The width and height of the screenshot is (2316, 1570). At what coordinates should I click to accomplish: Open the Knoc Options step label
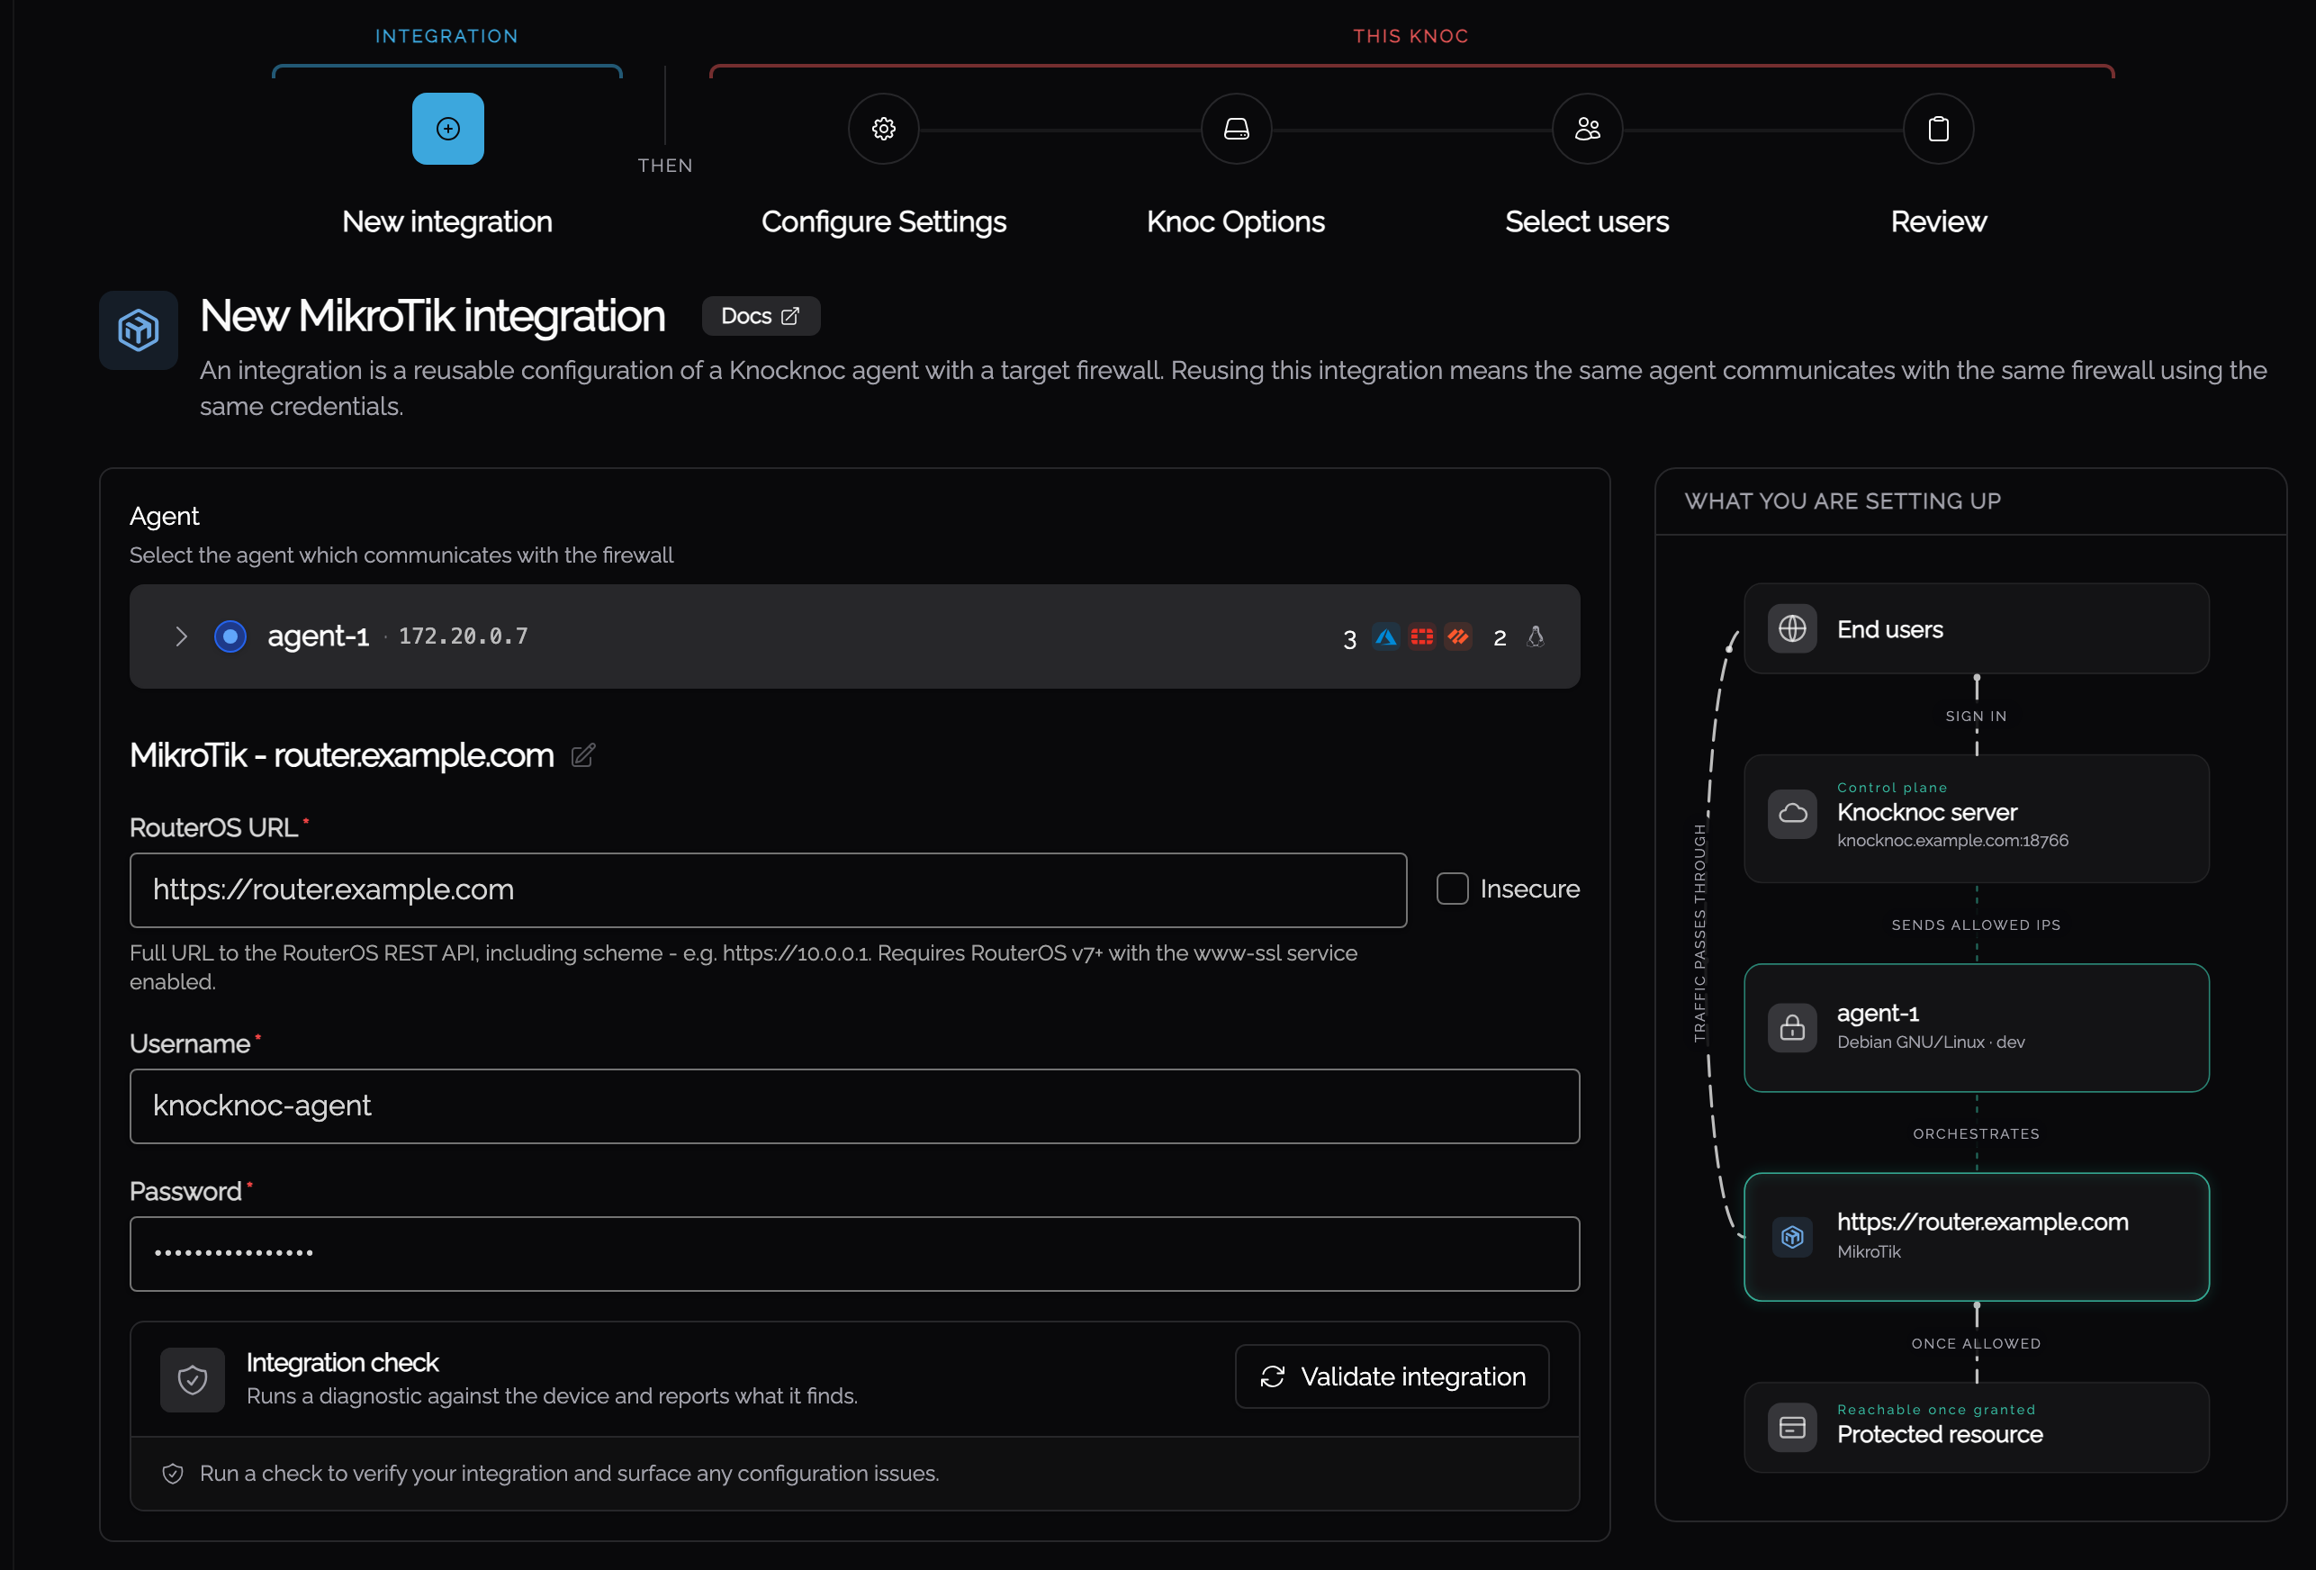click(1236, 221)
